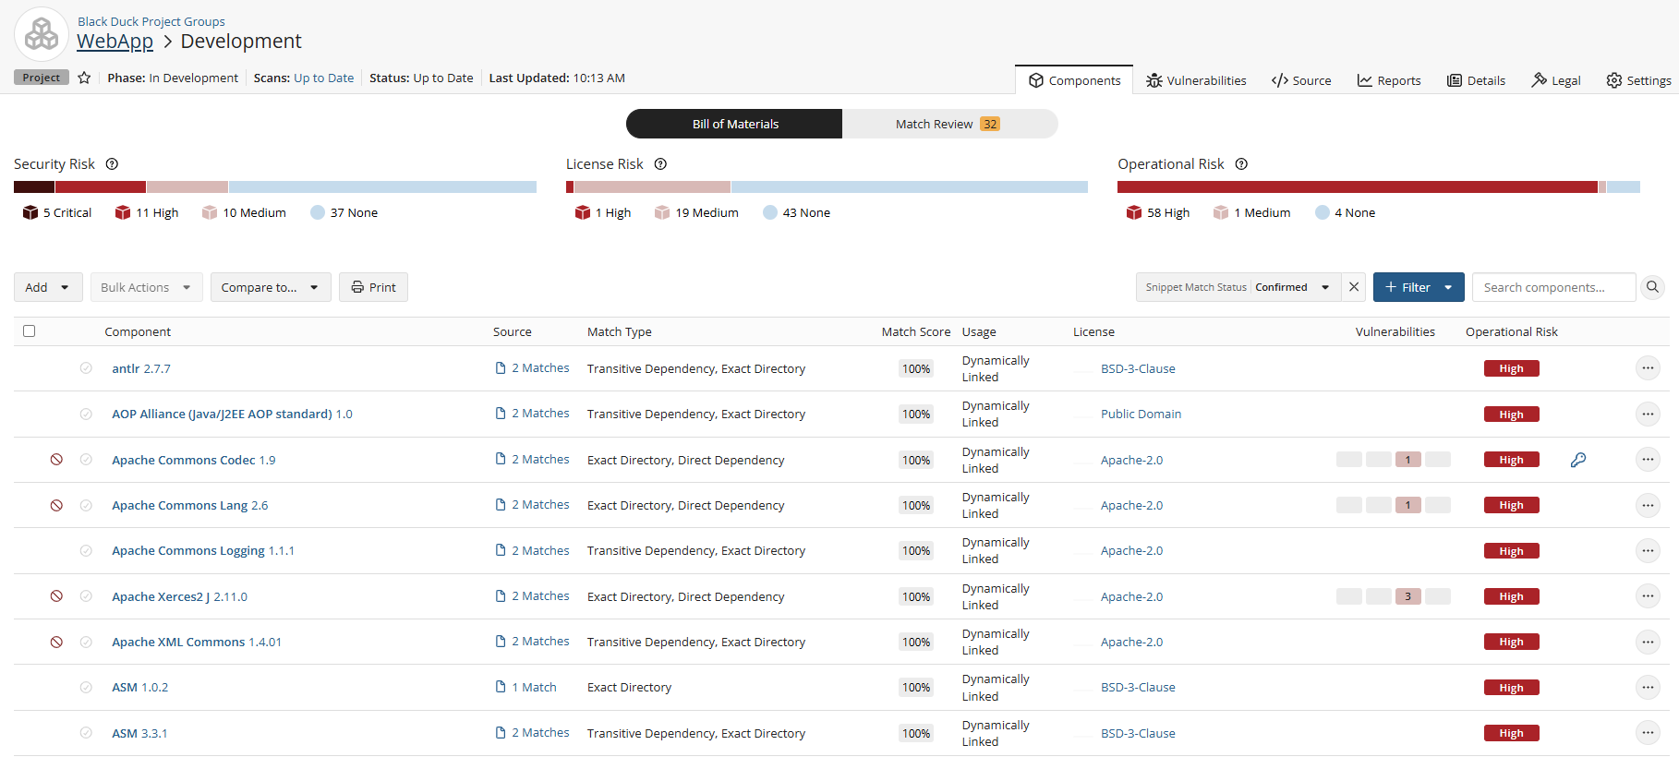Click the dark critical segment of Security Risk bar
This screenshot has height=757, width=1679.
tap(34, 187)
